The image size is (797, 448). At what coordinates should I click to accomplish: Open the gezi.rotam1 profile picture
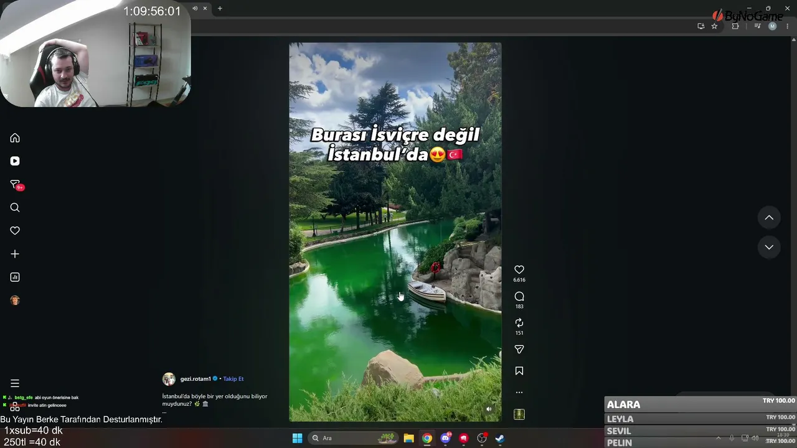(x=169, y=379)
